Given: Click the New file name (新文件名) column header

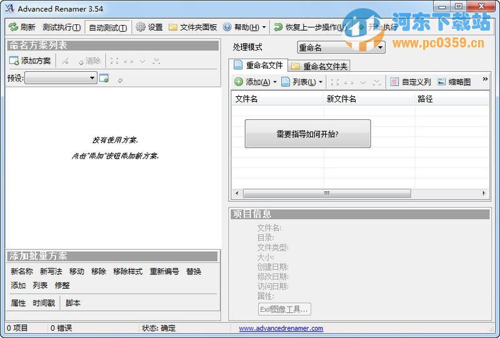Looking at the screenshot, I should (x=369, y=99).
